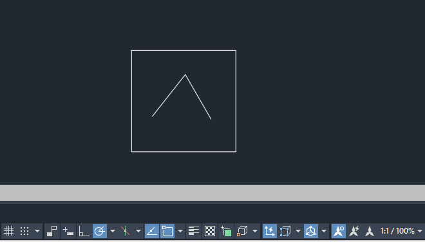This screenshot has width=425, height=242.
Task: Toggle Isometric Drafting icon
Action: click(125, 231)
